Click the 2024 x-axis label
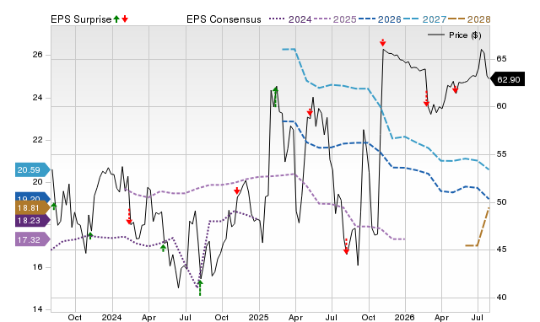 click(x=112, y=317)
